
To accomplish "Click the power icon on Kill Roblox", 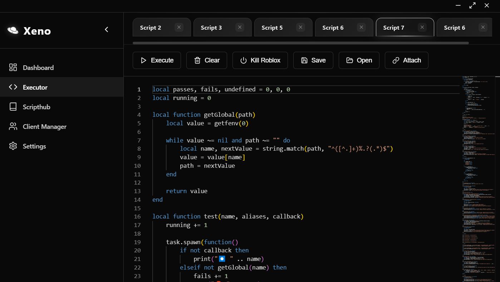I will click(x=244, y=60).
